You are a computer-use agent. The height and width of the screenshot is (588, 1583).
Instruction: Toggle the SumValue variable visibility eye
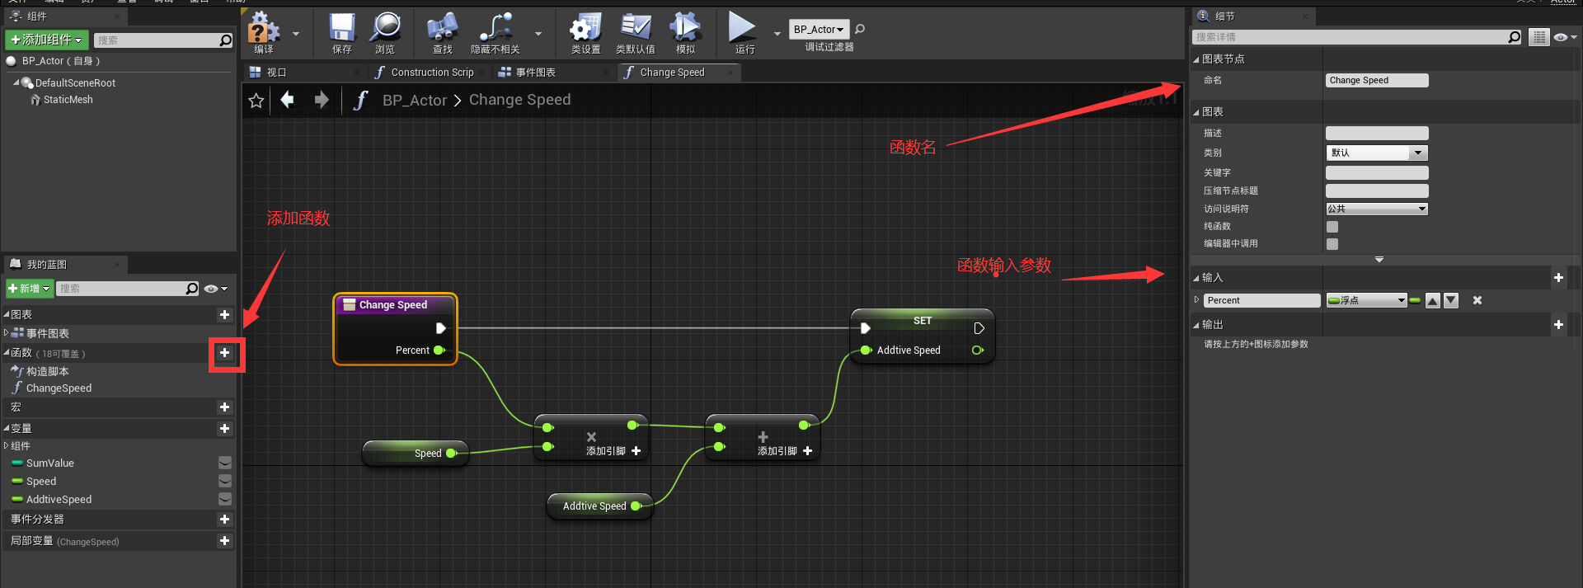pyautogui.click(x=224, y=463)
